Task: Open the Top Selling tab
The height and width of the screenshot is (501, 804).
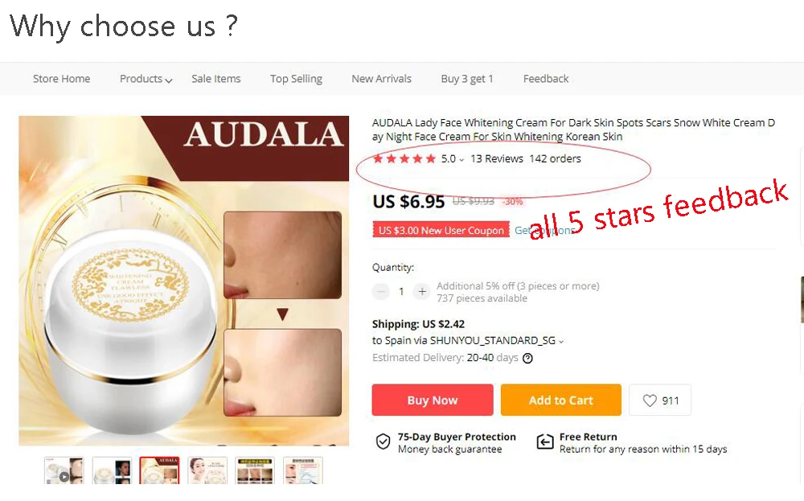Action: tap(297, 79)
